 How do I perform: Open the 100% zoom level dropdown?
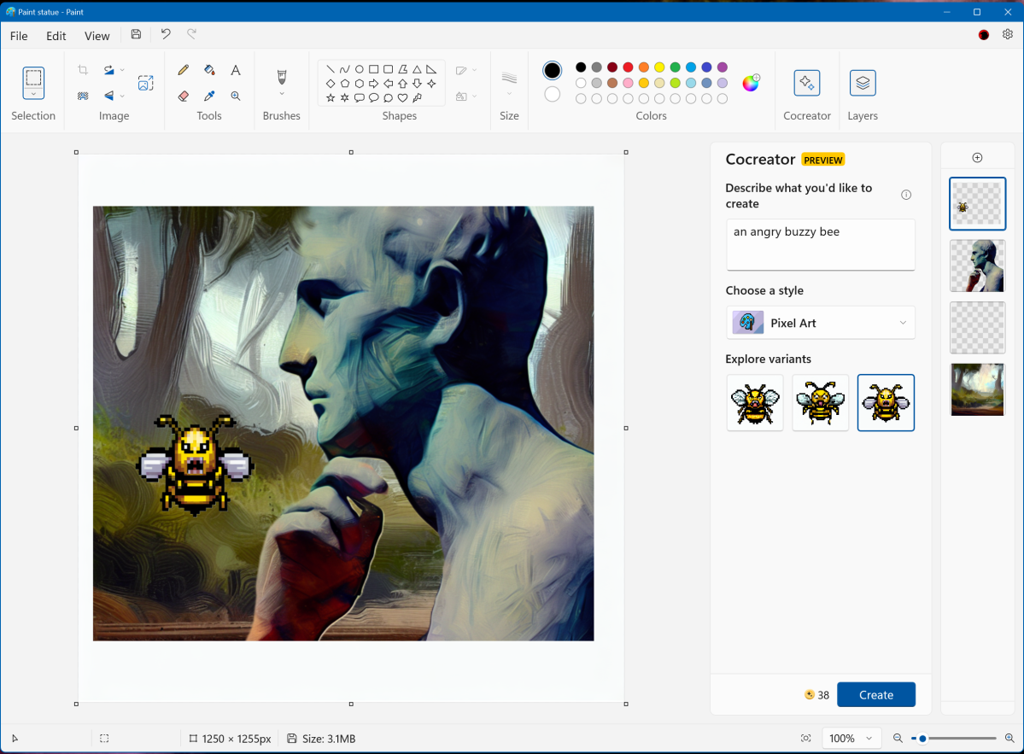851,739
